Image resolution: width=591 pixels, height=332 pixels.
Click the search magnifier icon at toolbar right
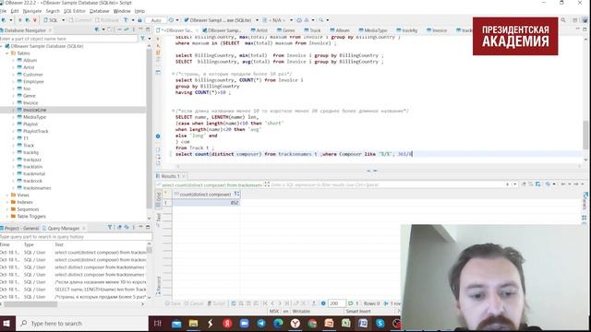(x=563, y=20)
